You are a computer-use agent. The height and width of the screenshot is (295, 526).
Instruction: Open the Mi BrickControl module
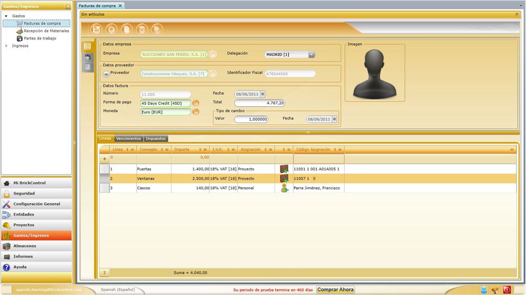click(x=36, y=182)
